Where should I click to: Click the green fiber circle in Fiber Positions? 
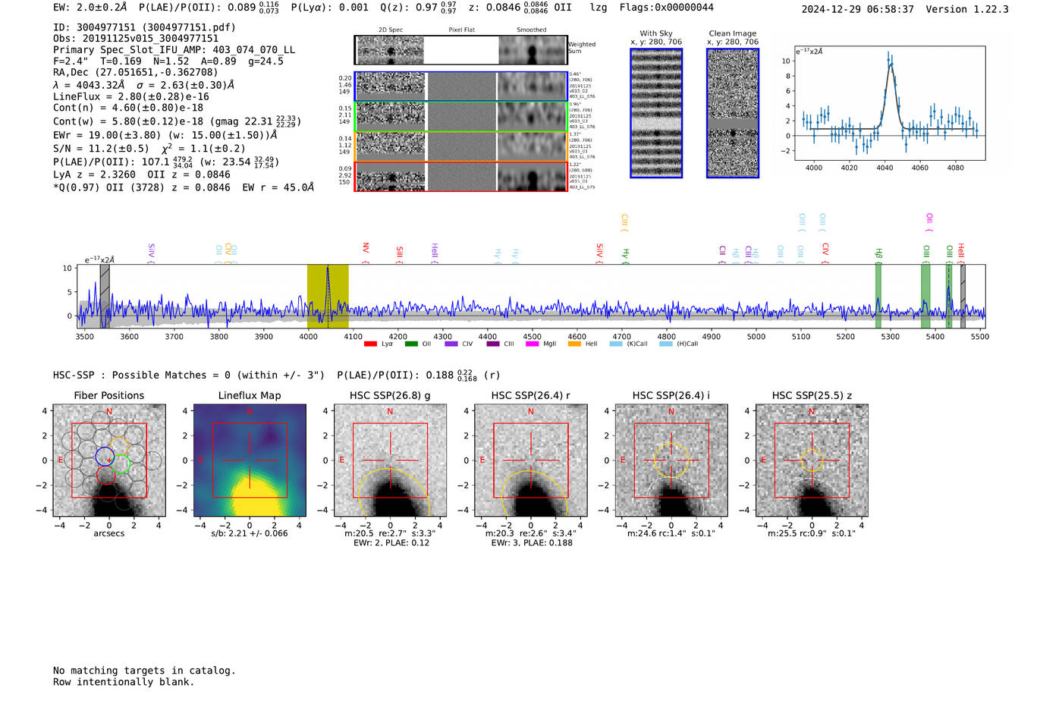pos(121,464)
